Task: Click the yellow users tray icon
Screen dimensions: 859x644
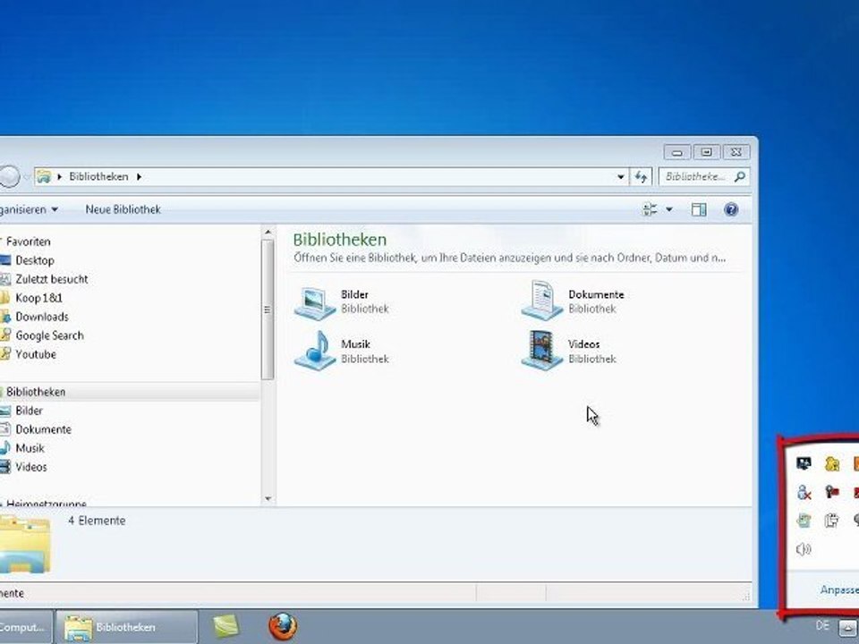Action: coord(831,464)
